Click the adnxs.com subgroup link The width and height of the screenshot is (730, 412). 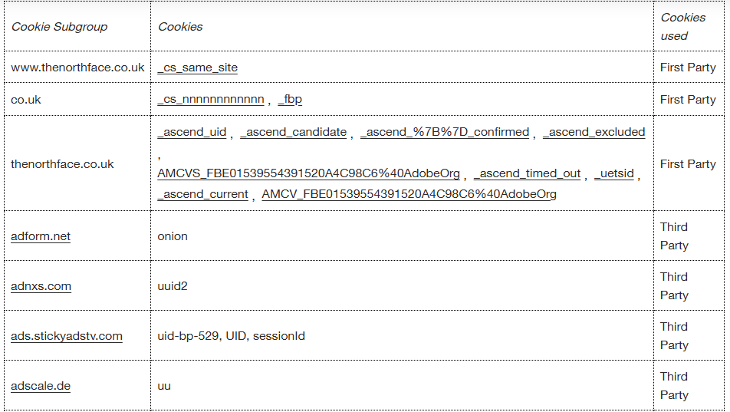tap(41, 286)
